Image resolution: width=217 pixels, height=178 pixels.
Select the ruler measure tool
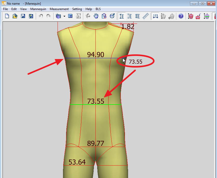pos(146,16)
